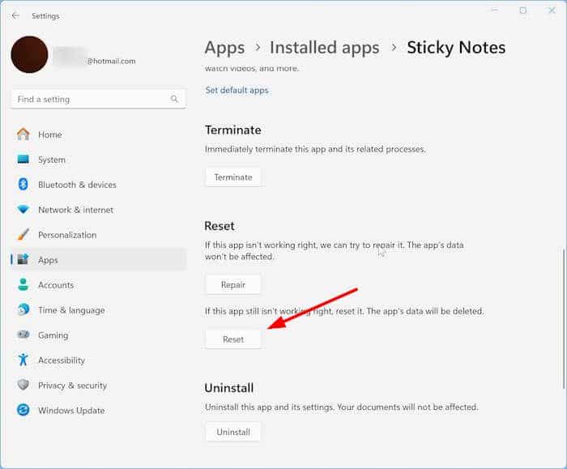Click the search magnifier icon

click(x=174, y=99)
